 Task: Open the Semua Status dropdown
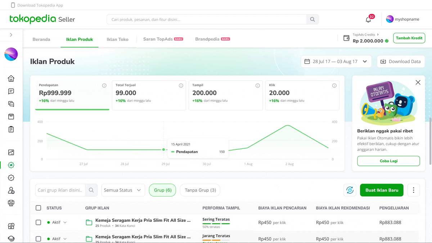[x=123, y=190]
